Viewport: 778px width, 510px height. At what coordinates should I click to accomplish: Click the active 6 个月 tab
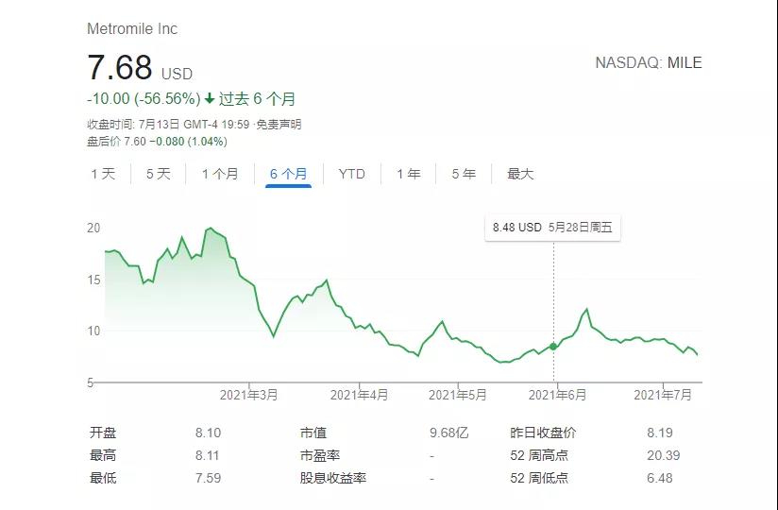pos(288,174)
